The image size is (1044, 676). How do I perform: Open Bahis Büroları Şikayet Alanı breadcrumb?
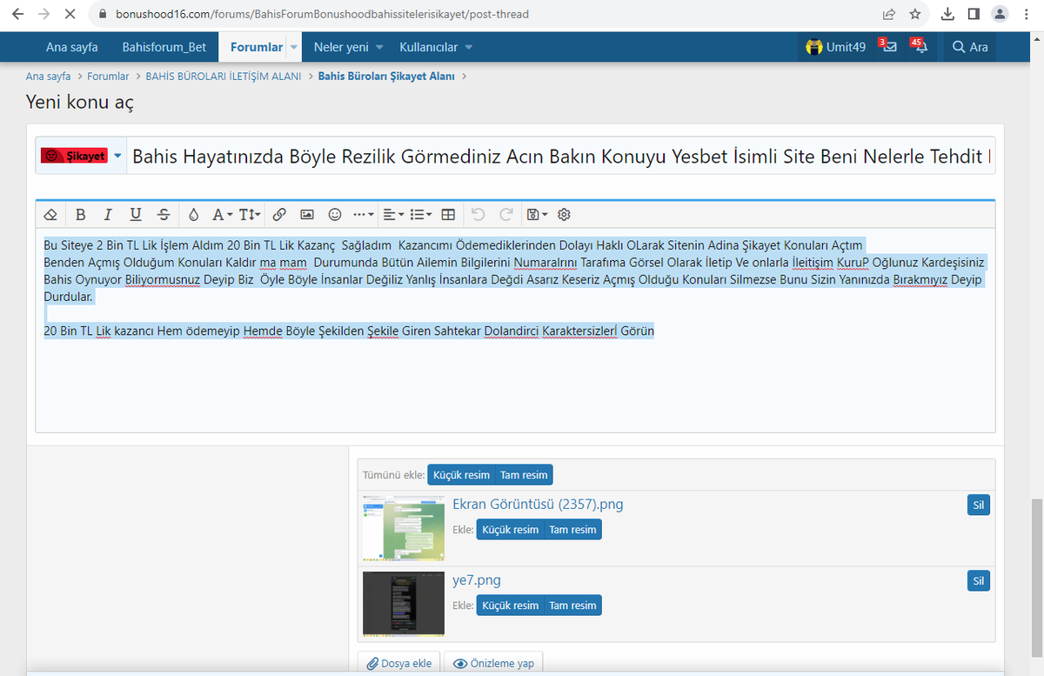click(x=386, y=77)
